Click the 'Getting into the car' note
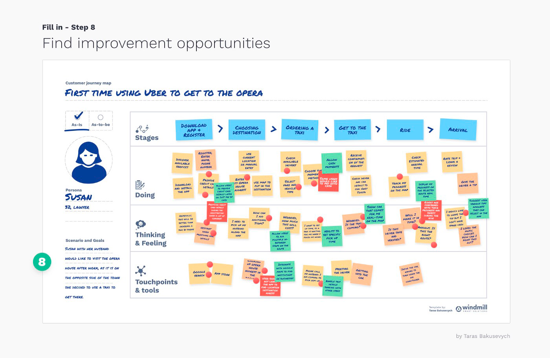Image resolution: width=550 pixels, height=358 pixels. [x=361, y=274]
